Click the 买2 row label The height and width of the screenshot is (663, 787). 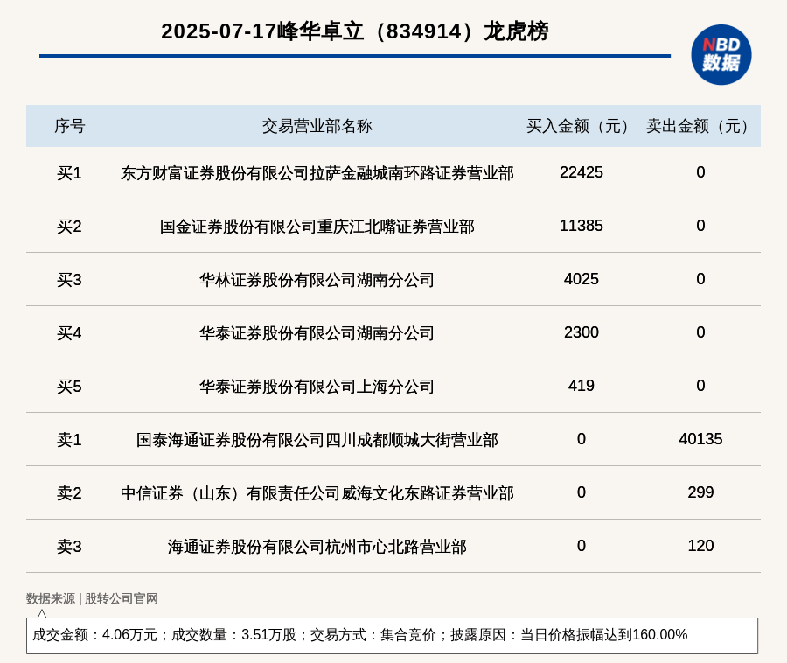coord(69,227)
